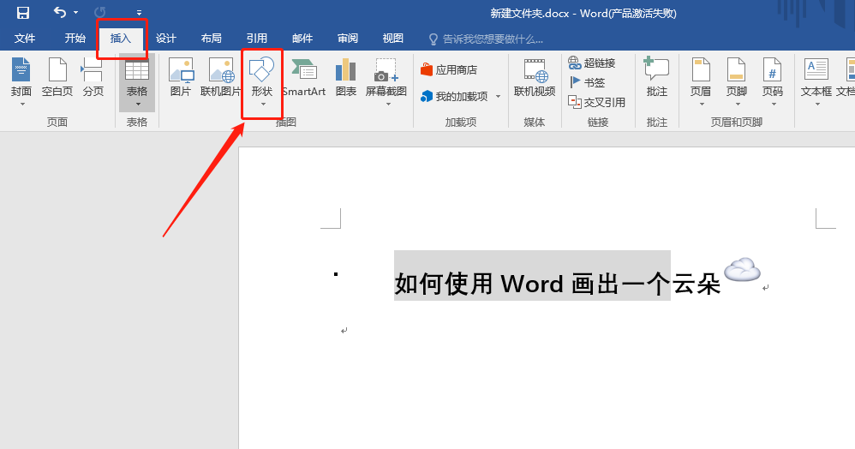Open the undo history dropdown arrow
This screenshot has width=855, height=449.
pyautogui.click(x=75, y=13)
